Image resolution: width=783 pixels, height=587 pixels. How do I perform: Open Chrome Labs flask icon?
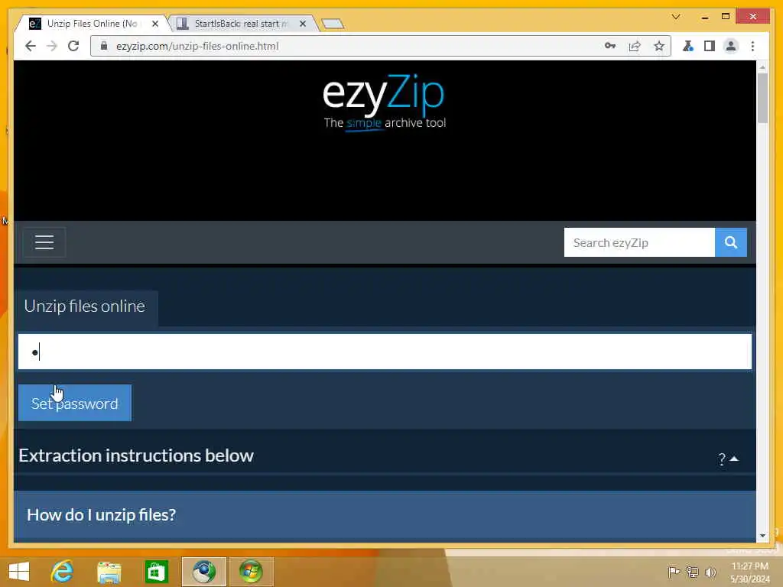click(x=688, y=46)
